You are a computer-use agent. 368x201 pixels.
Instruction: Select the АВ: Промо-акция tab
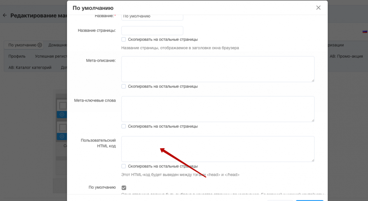tap(346, 56)
